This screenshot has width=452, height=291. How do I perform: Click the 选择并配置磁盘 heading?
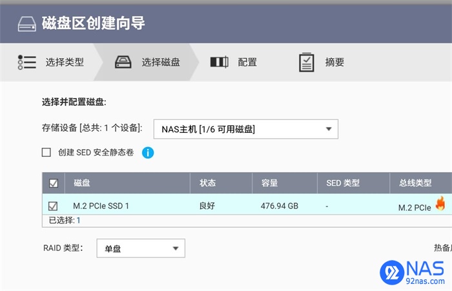point(74,102)
